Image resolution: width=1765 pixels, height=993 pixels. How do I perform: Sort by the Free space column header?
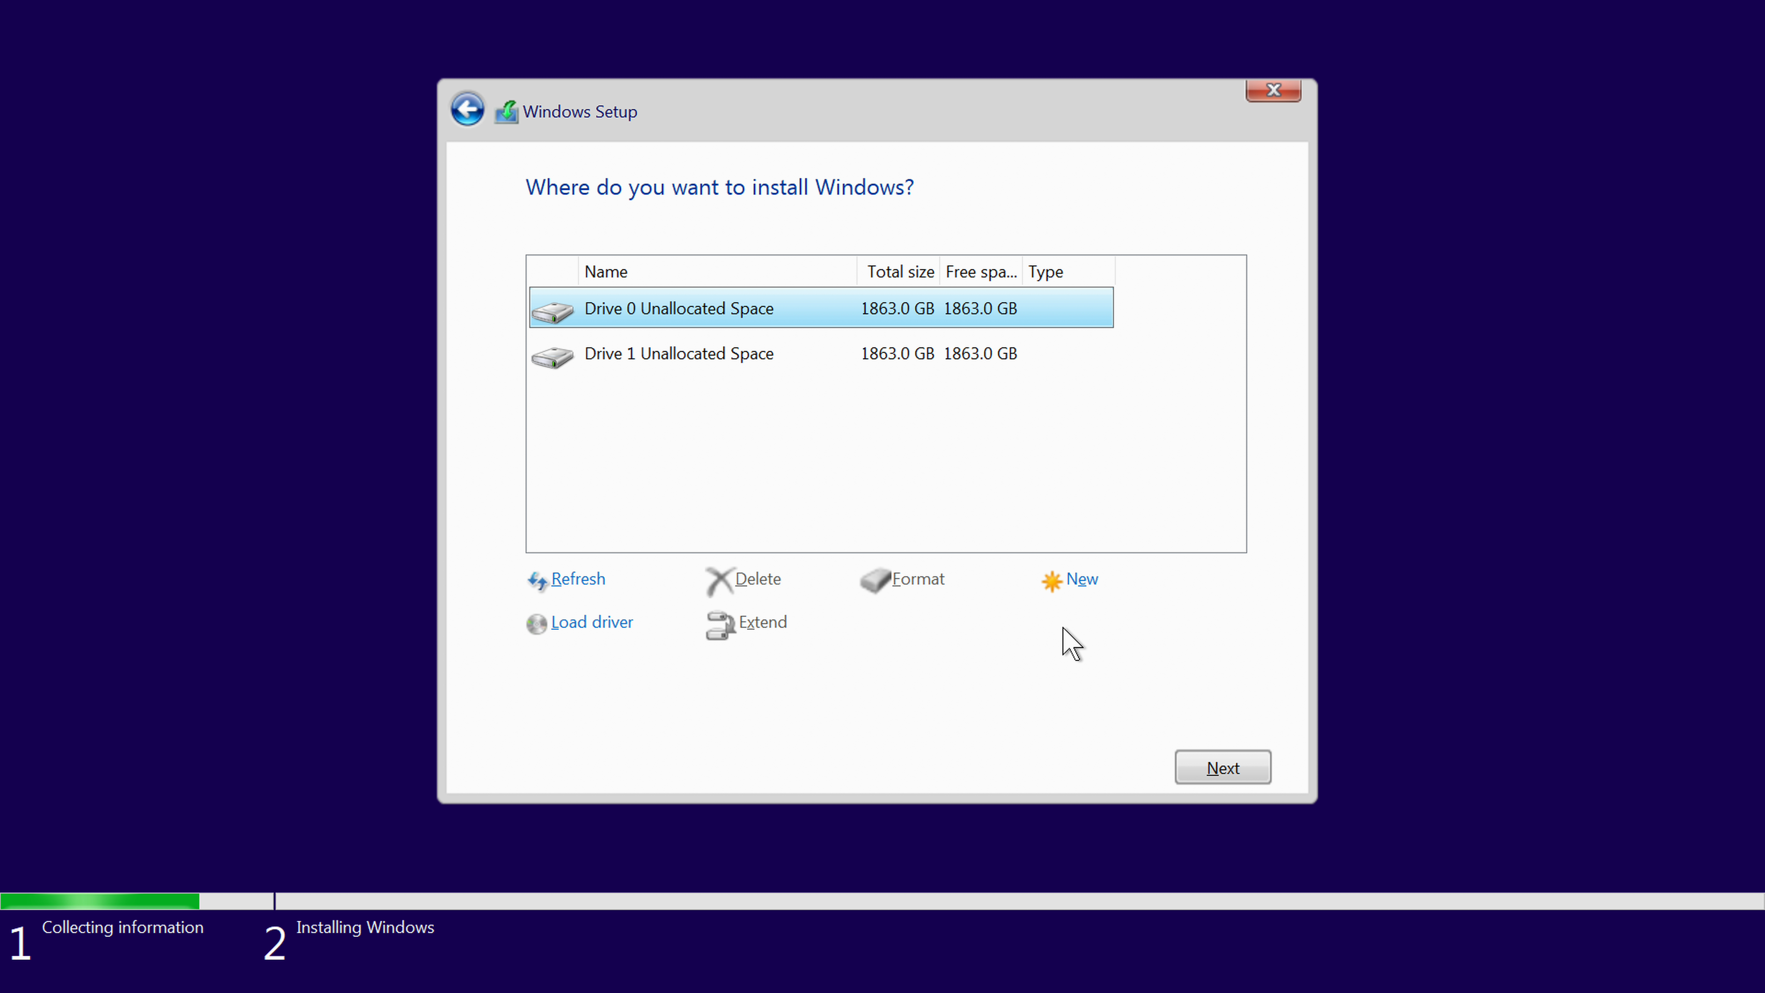point(980,271)
